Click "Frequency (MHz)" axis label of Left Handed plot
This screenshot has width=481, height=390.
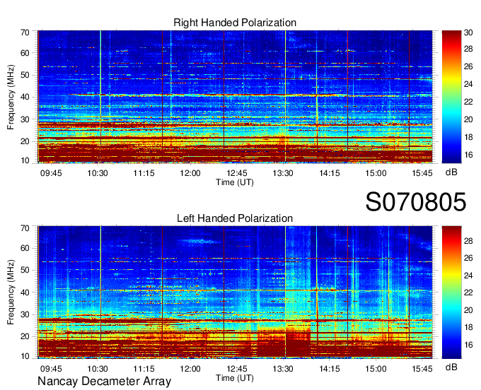[x=11, y=292]
